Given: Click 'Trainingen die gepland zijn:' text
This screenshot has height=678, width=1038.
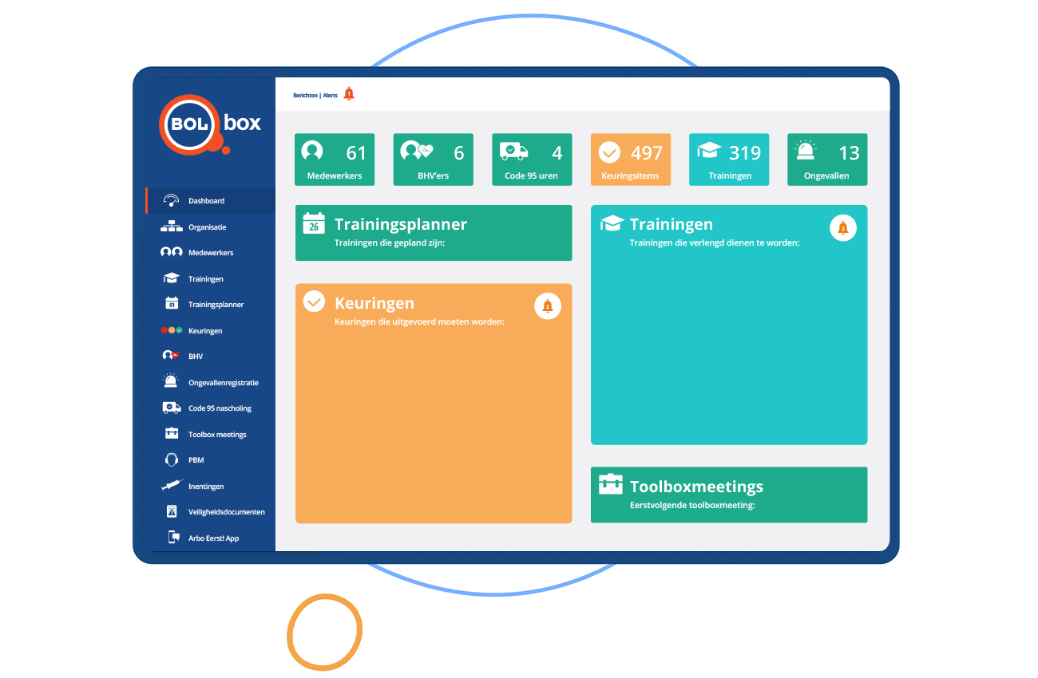Looking at the screenshot, I should click(390, 243).
